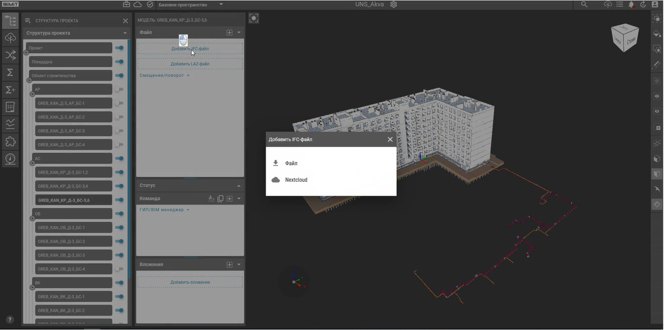Click the briefcase icon in top bar
This screenshot has width=664, height=330.
pos(127,4)
